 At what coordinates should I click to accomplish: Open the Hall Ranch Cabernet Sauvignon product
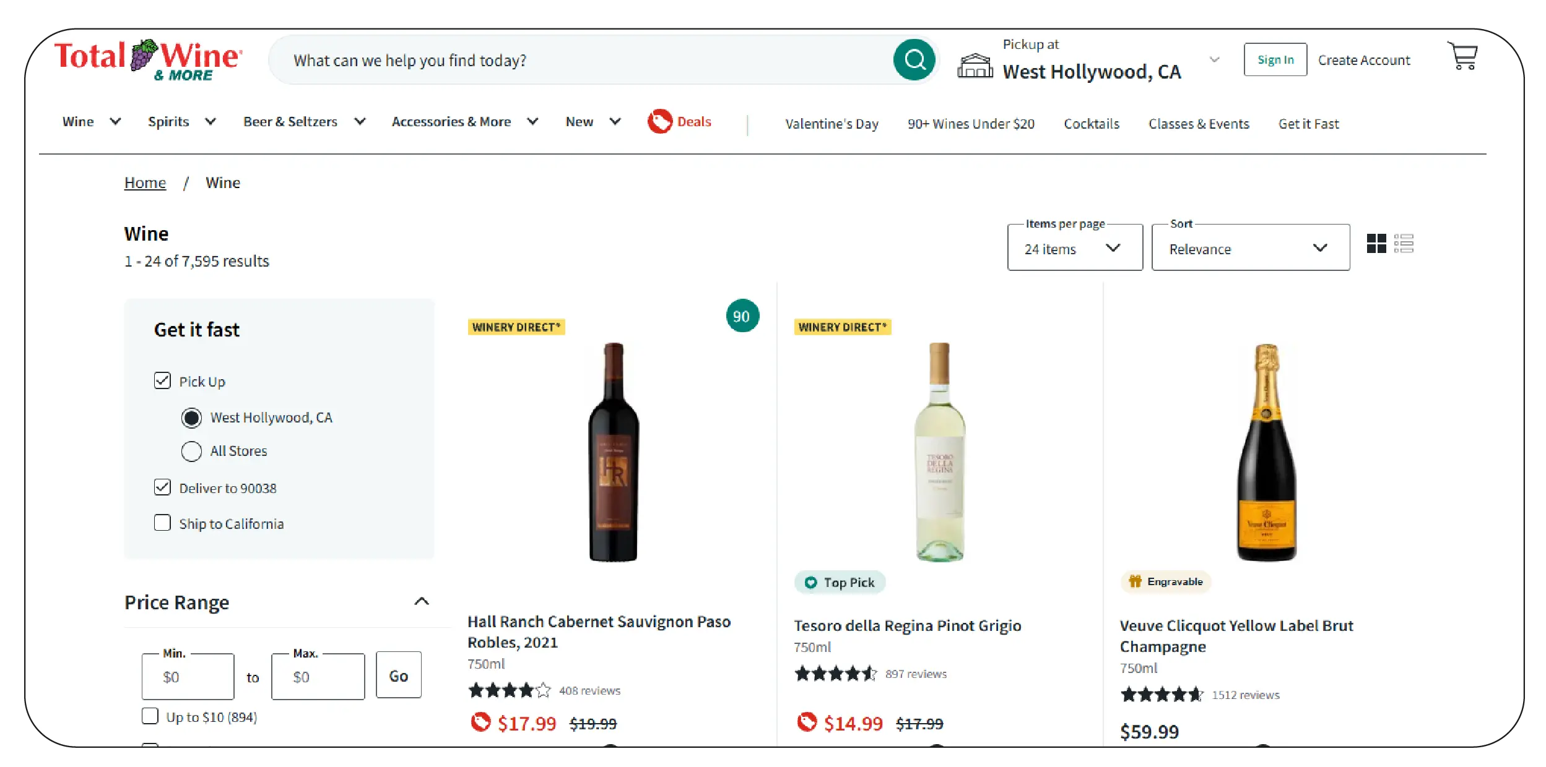[x=598, y=631]
